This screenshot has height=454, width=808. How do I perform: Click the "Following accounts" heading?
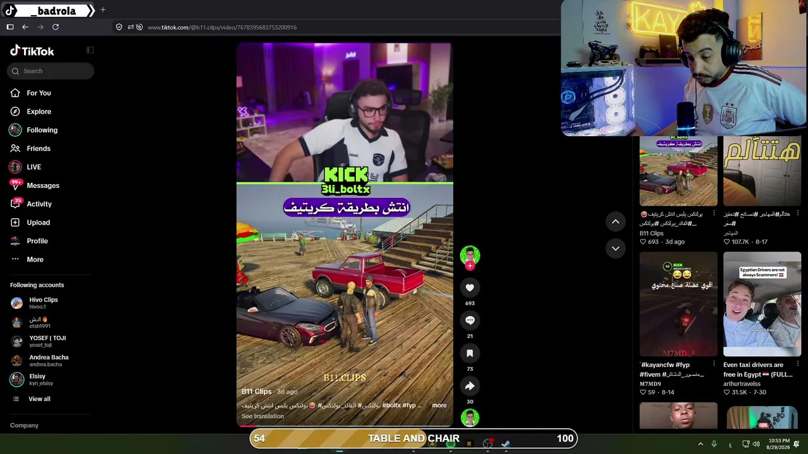click(x=37, y=285)
